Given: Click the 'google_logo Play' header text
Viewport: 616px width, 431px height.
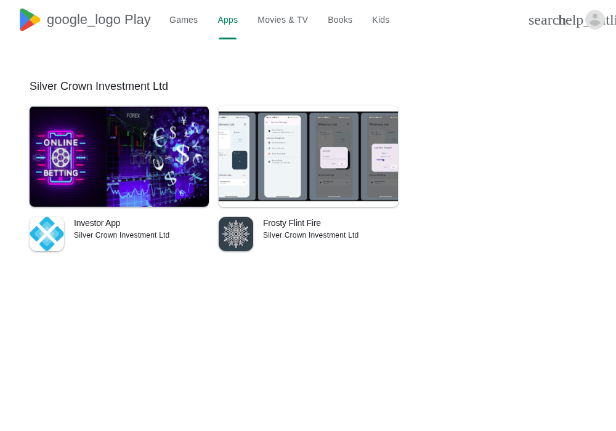Looking at the screenshot, I should 99,20.
